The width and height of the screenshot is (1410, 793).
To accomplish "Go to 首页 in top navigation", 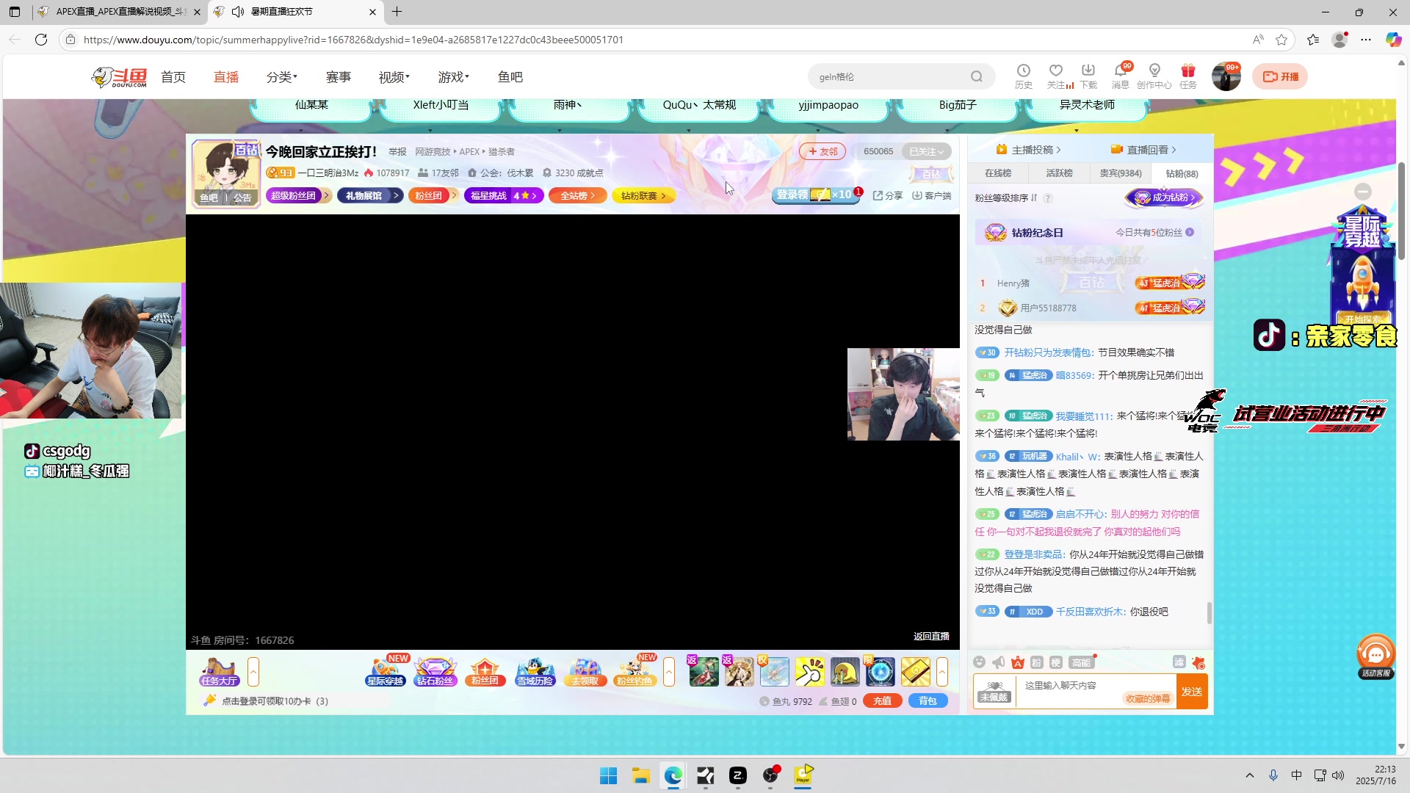I will coord(173,77).
